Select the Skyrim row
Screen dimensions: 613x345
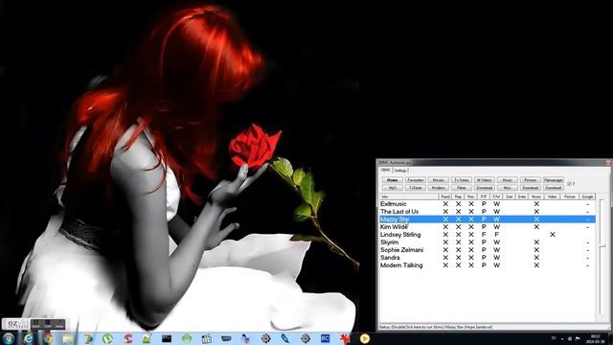click(488, 242)
